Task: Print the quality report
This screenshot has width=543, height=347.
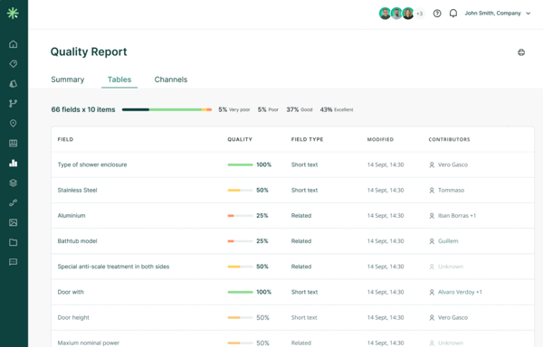Action: (x=521, y=52)
